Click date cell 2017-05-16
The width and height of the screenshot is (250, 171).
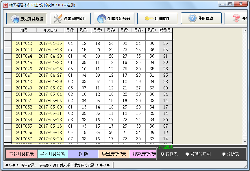click(x=50, y=126)
